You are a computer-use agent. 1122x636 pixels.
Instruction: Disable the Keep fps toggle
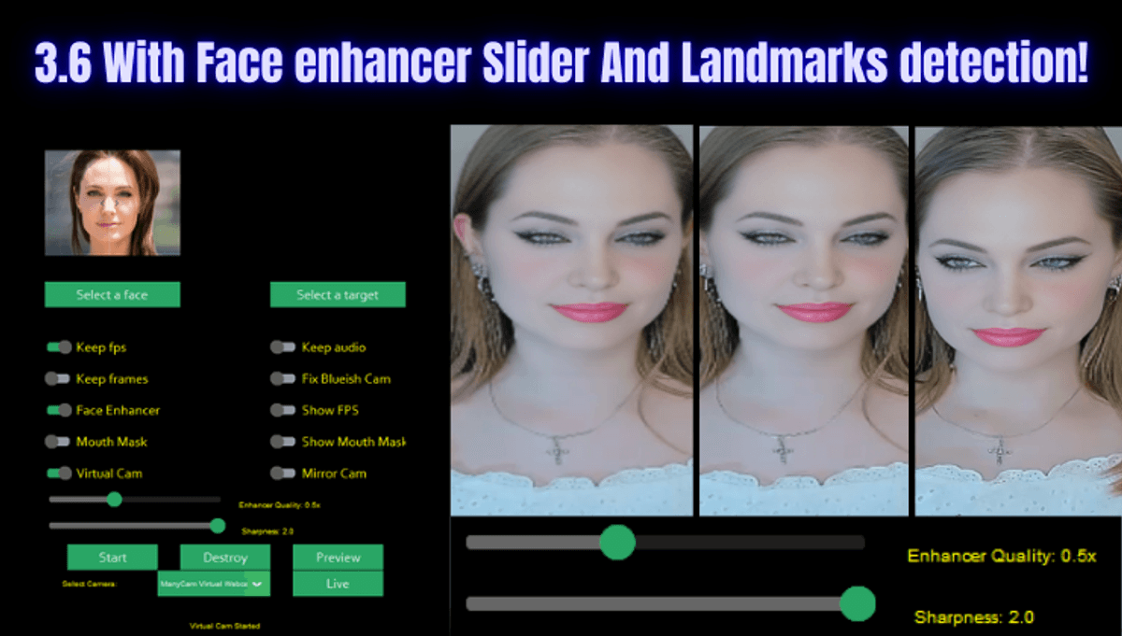59,347
